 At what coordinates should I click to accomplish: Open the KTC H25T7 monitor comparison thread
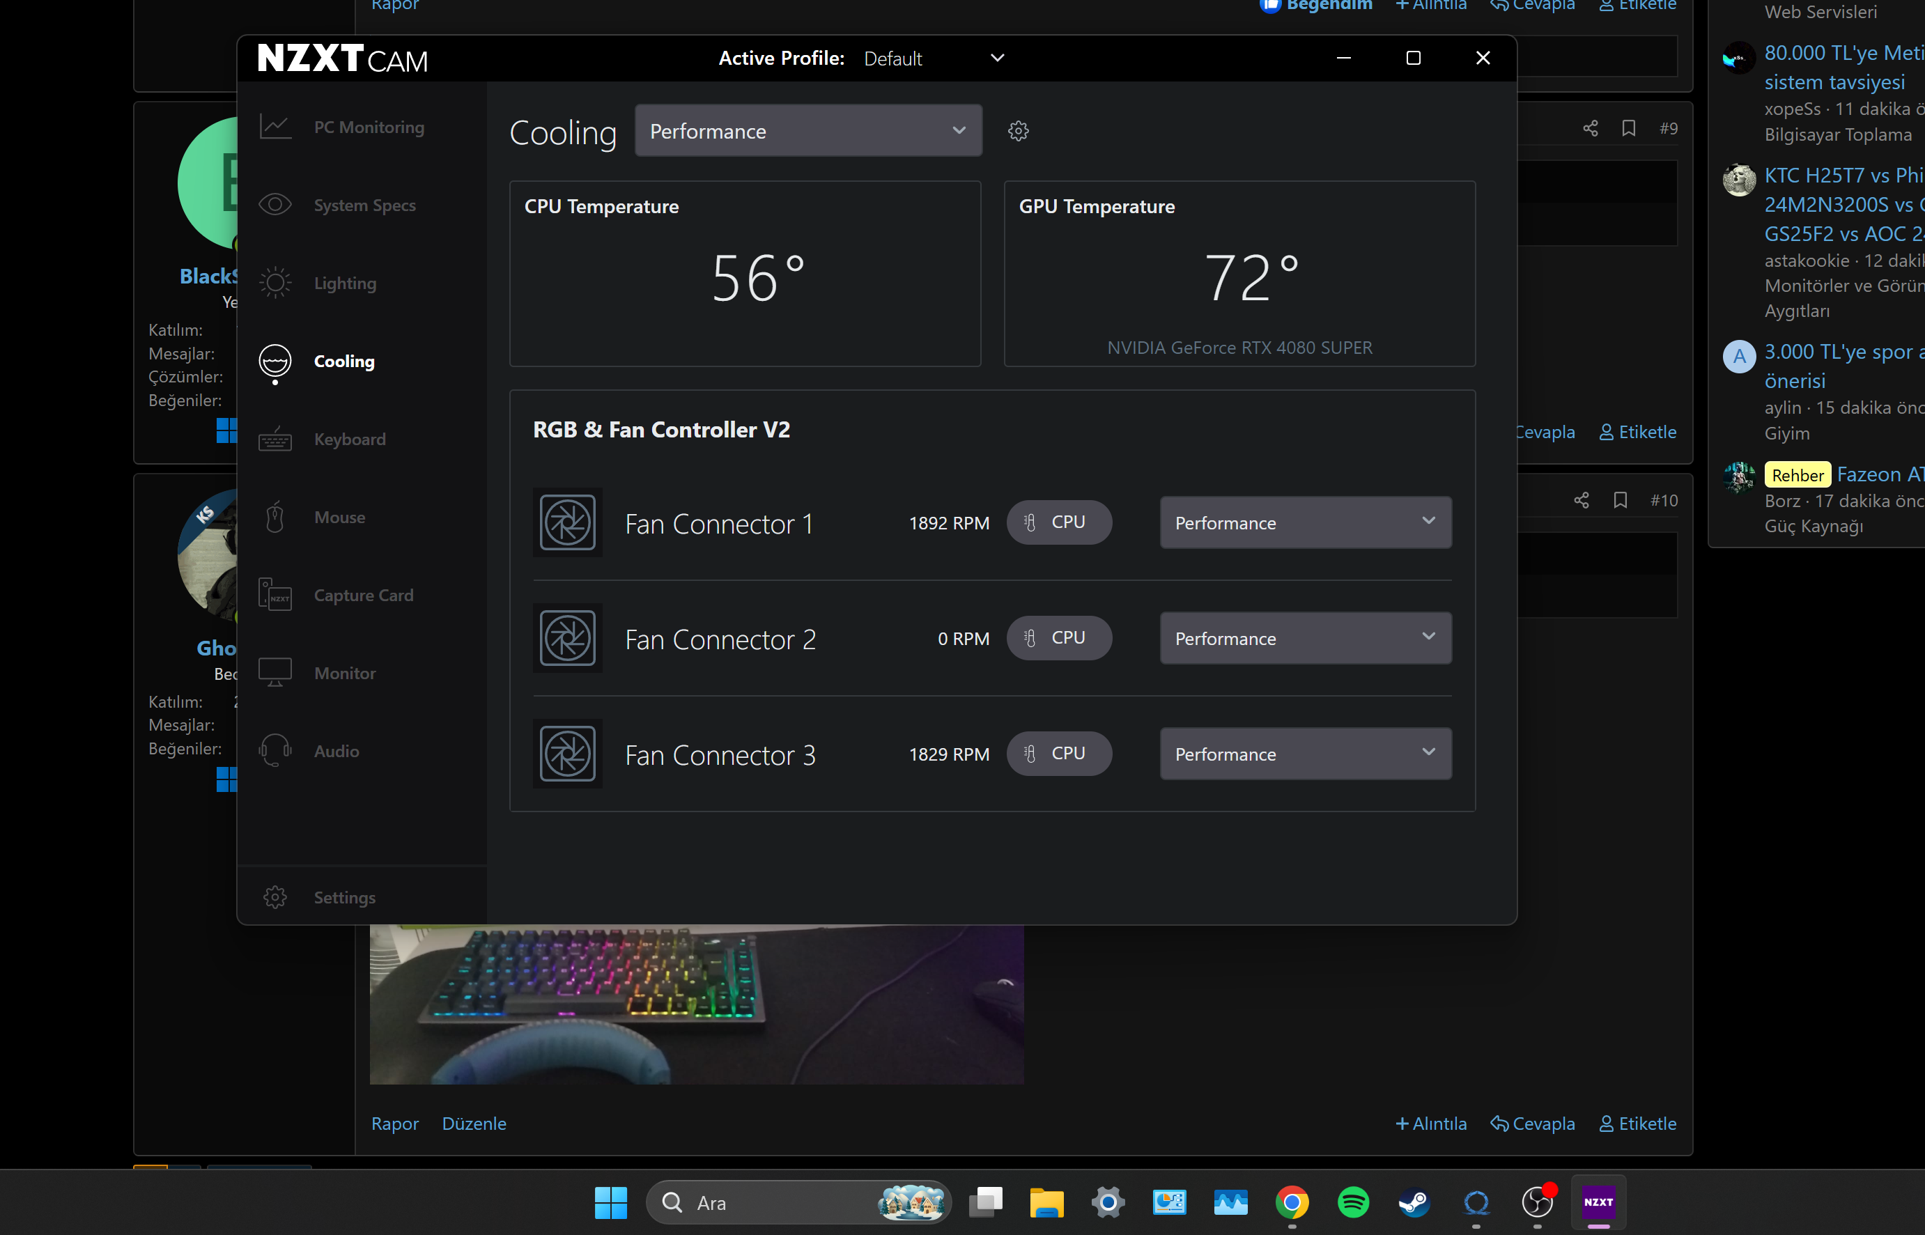coord(1843,203)
